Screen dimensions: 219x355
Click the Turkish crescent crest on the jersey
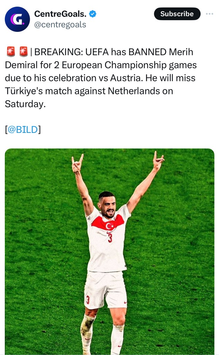point(109,226)
